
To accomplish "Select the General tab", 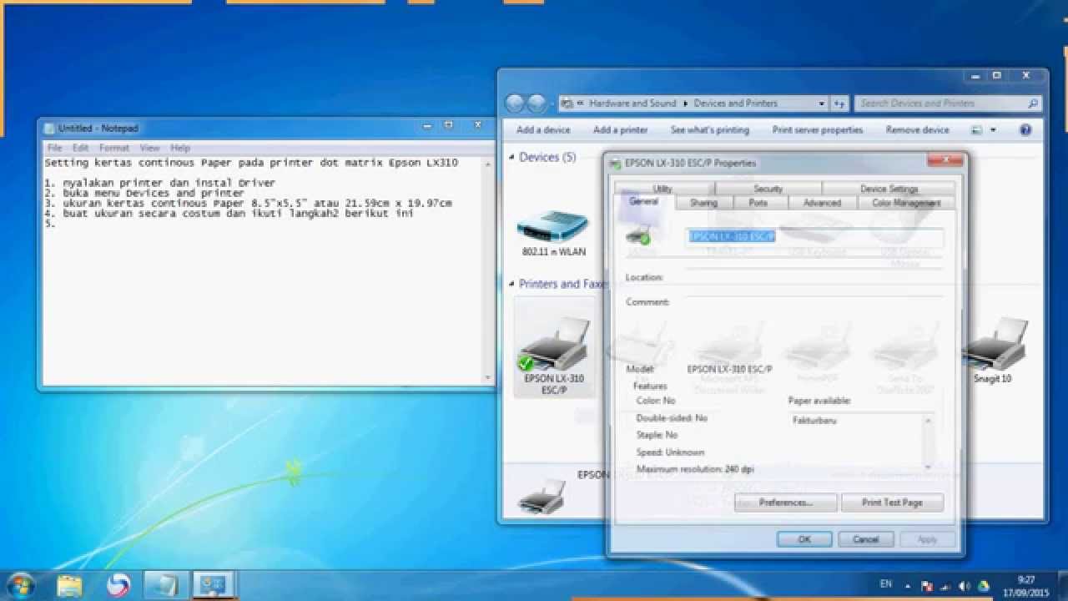I will (643, 202).
